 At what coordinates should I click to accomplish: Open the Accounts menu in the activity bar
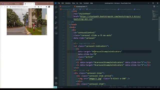click(56, 78)
